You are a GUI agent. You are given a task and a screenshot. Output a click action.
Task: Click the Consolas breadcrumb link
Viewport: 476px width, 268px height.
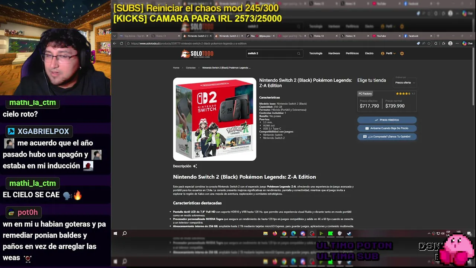(191, 68)
